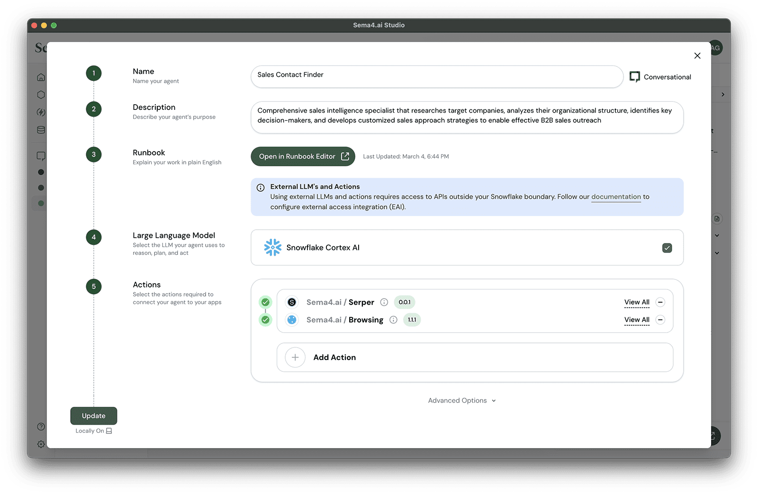Toggle the green check next to Serper

[266, 302]
